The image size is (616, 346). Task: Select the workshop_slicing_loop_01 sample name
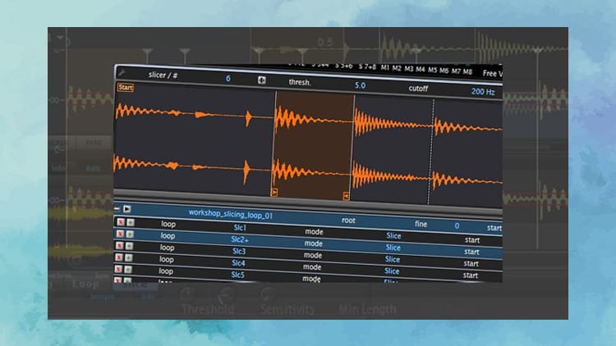pyautogui.click(x=231, y=214)
